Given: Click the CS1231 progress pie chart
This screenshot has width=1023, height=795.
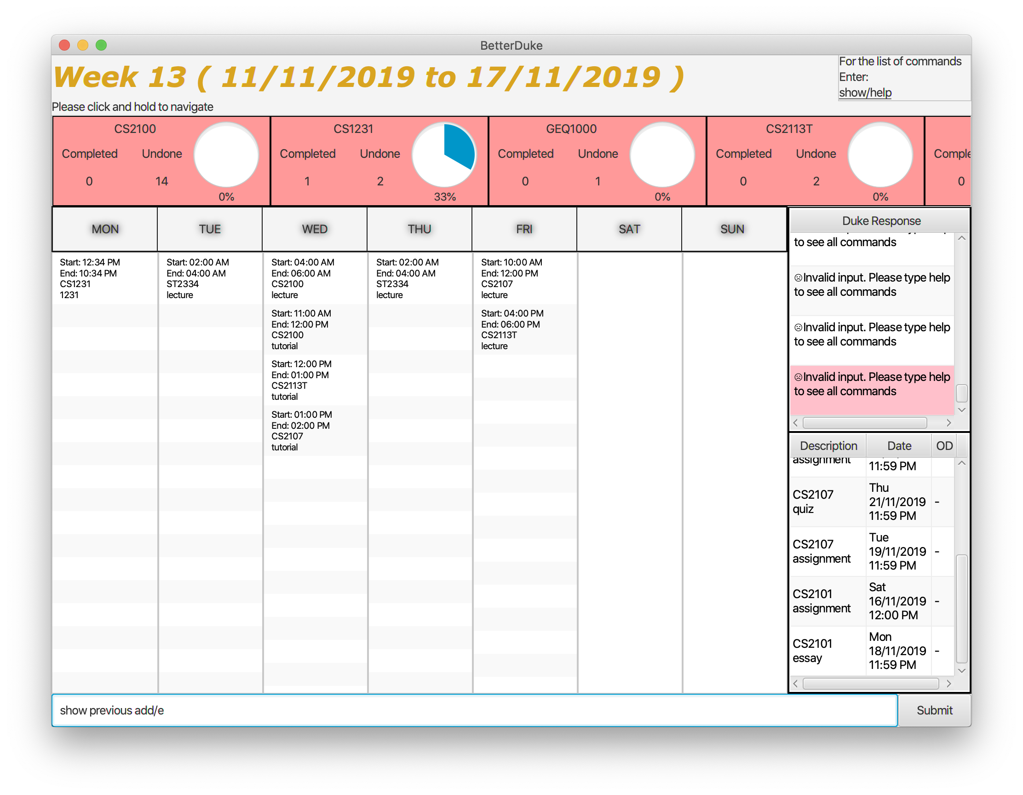Looking at the screenshot, I should [x=444, y=155].
